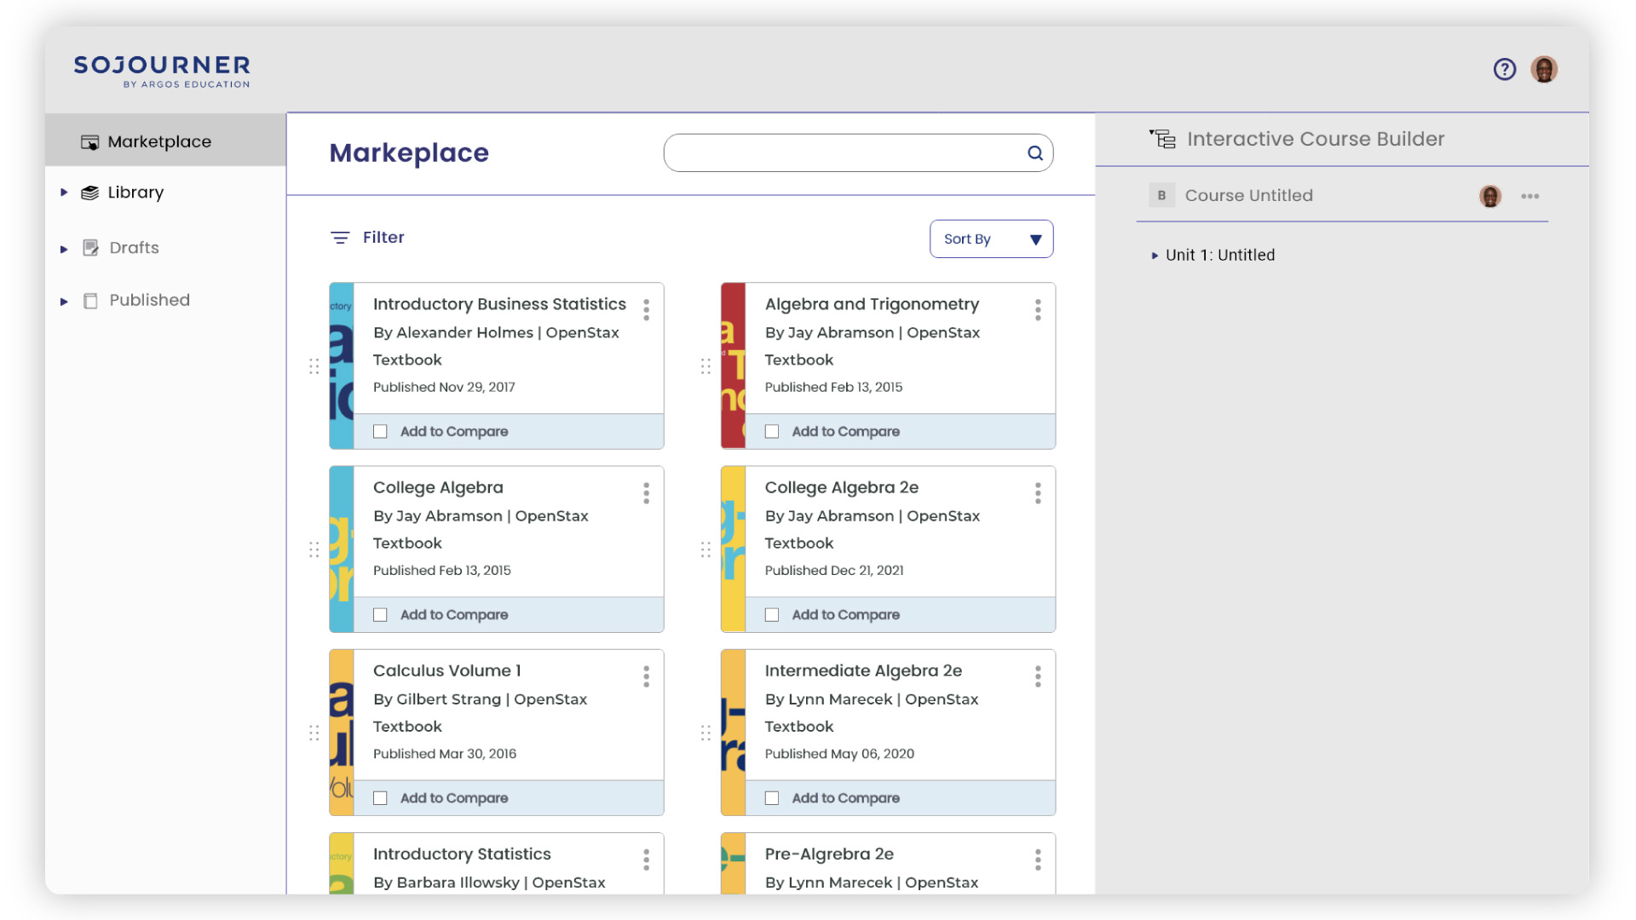Open Introductory Business Statistics title
The height and width of the screenshot is (920, 1636).
pyautogui.click(x=499, y=304)
